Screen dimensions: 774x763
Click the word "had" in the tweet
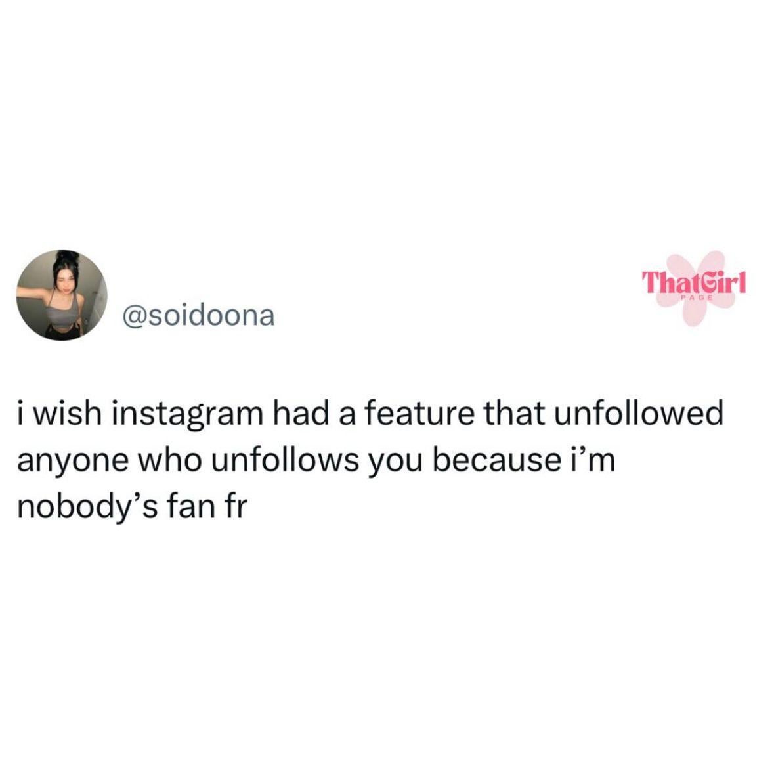tap(301, 413)
